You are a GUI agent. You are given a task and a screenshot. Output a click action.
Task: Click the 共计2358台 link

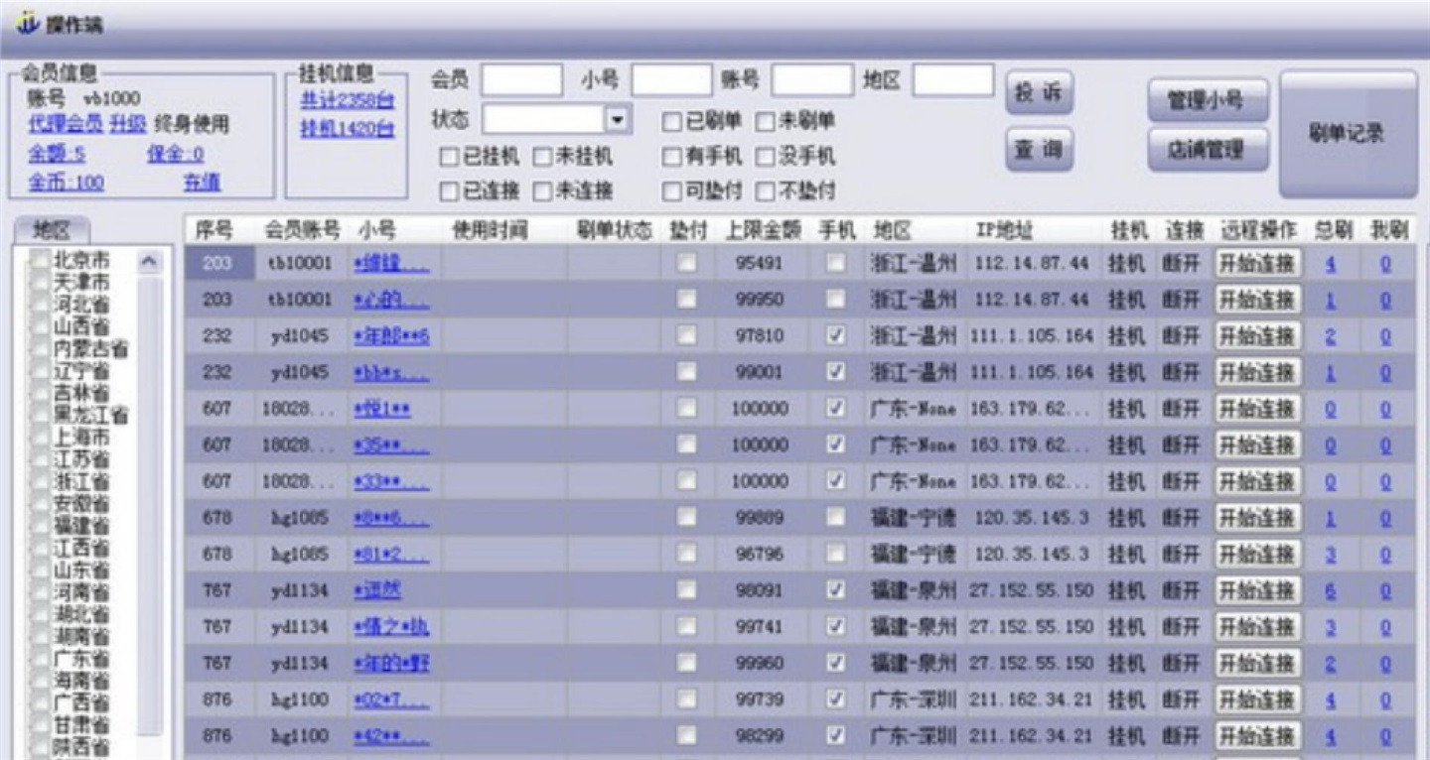347,100
